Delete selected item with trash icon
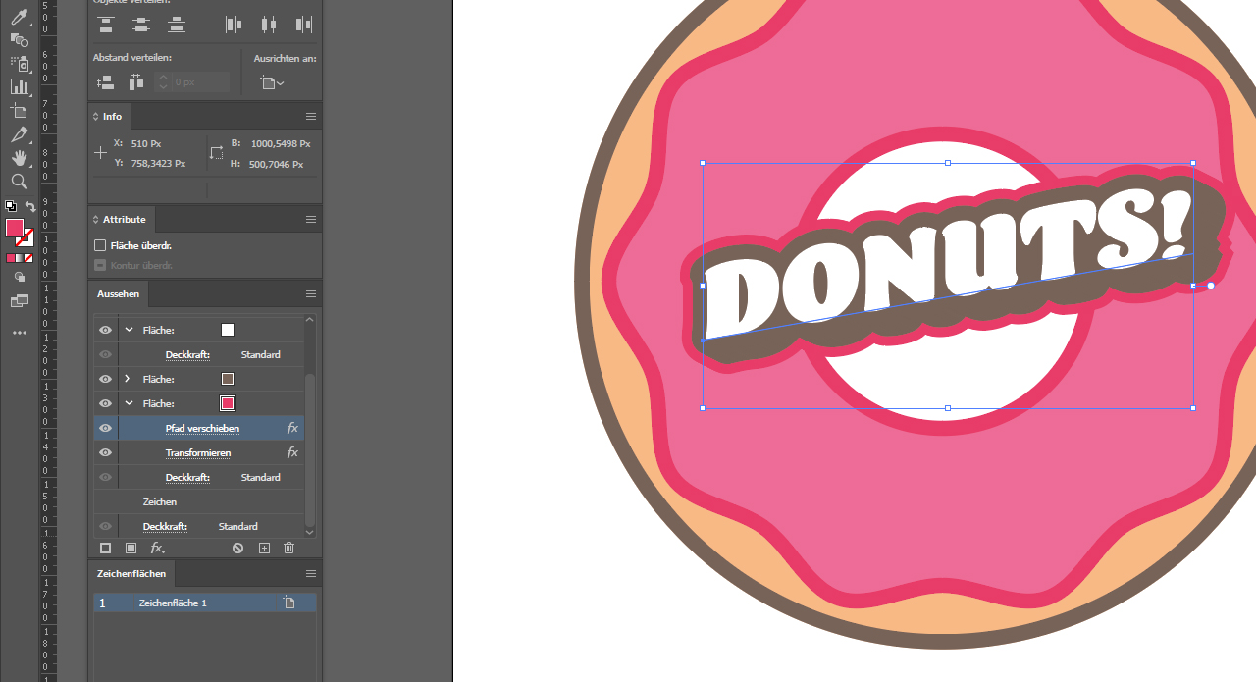Viewport: 1256px width, 682px height. [288, 548]
